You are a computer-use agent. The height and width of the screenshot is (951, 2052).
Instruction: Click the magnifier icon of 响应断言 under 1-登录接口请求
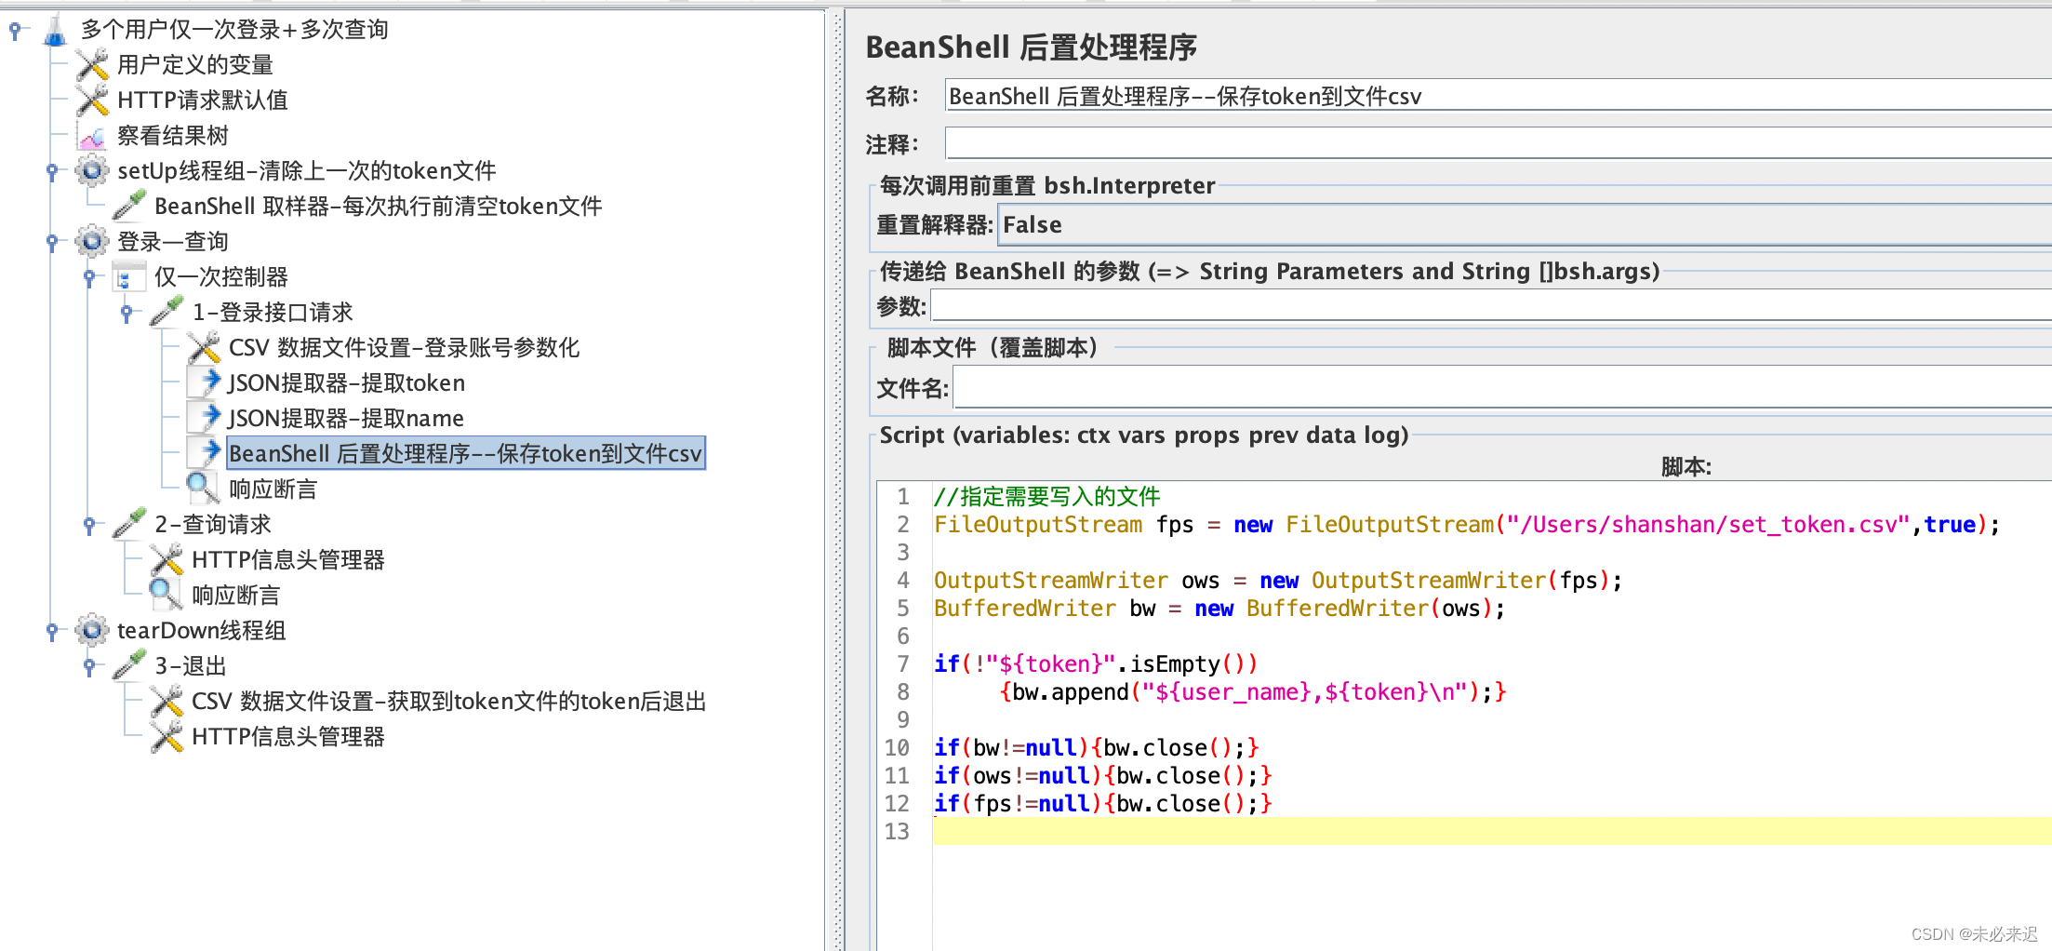point(202,489)
